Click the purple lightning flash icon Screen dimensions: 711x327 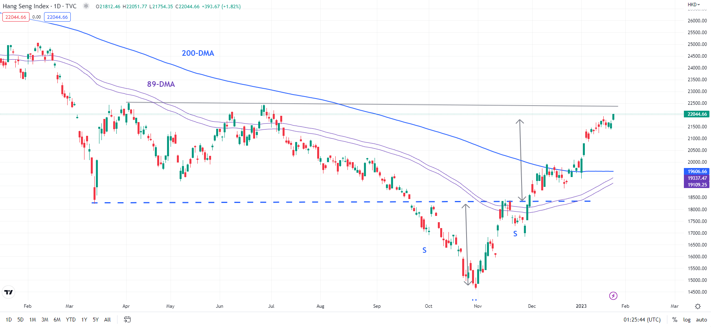coord(613,296)
